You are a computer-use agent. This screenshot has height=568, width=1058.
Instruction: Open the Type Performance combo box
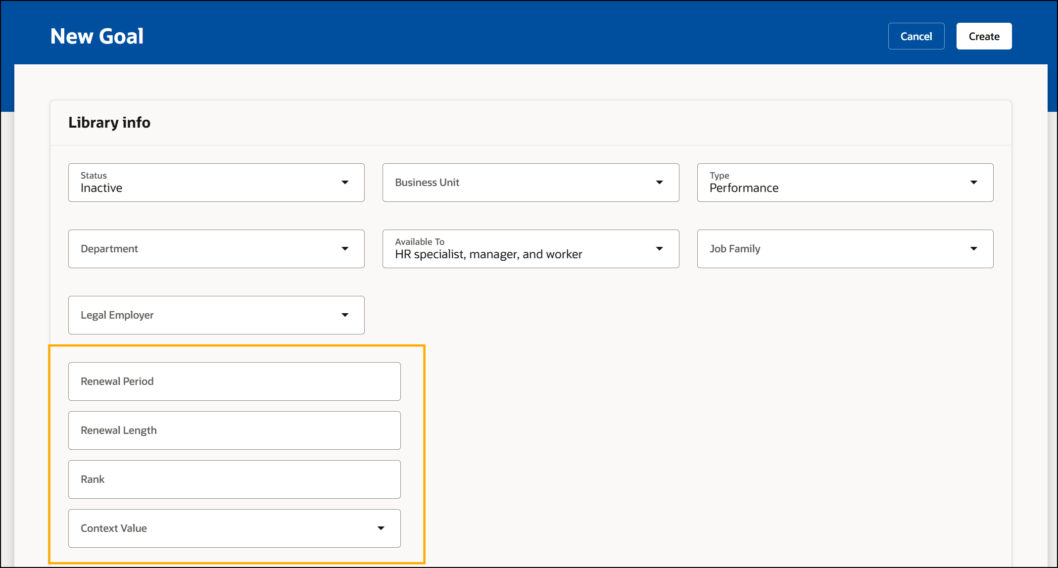click(x=831, y=183)
